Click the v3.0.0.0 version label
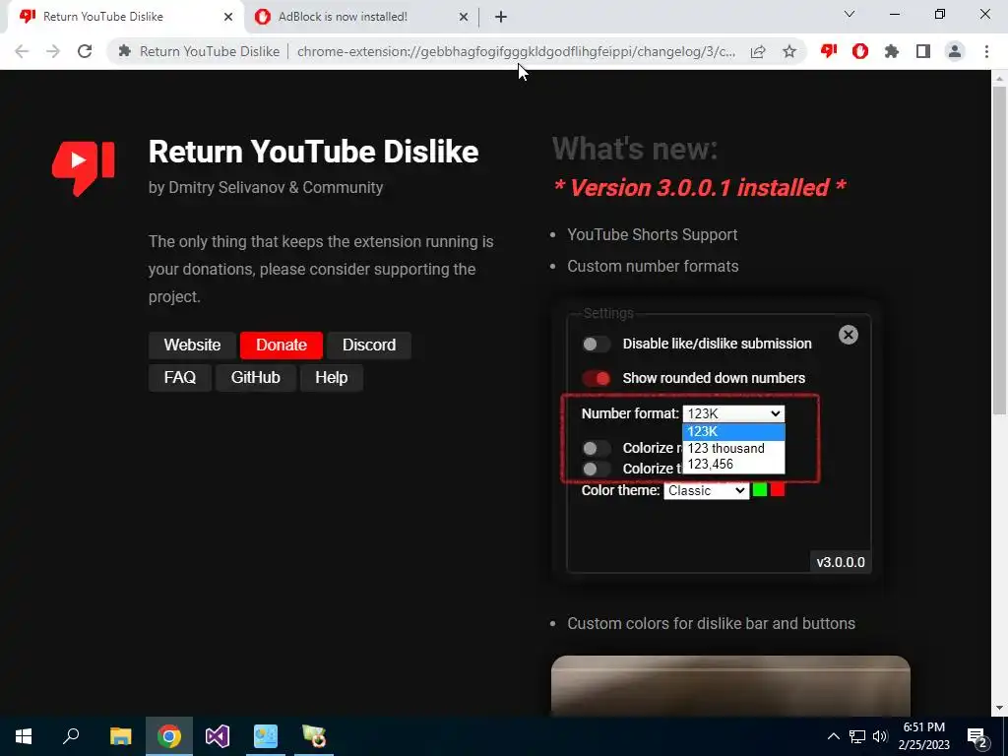The height and width of the screenshot is (756, 1008). (841, 562)
